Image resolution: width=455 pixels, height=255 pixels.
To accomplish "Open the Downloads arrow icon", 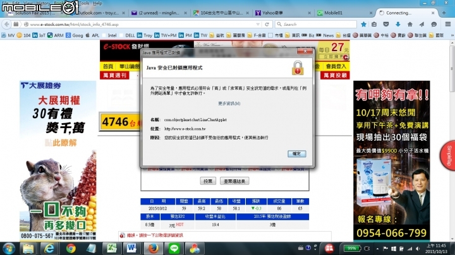I will [x=398, y=25].
